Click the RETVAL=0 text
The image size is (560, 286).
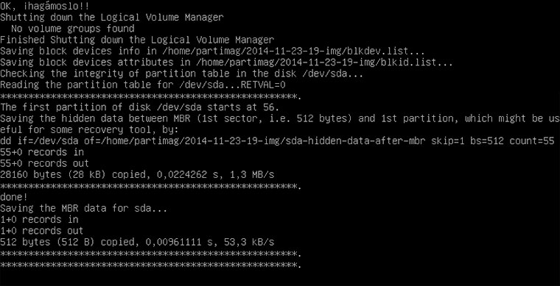[263, 85]
